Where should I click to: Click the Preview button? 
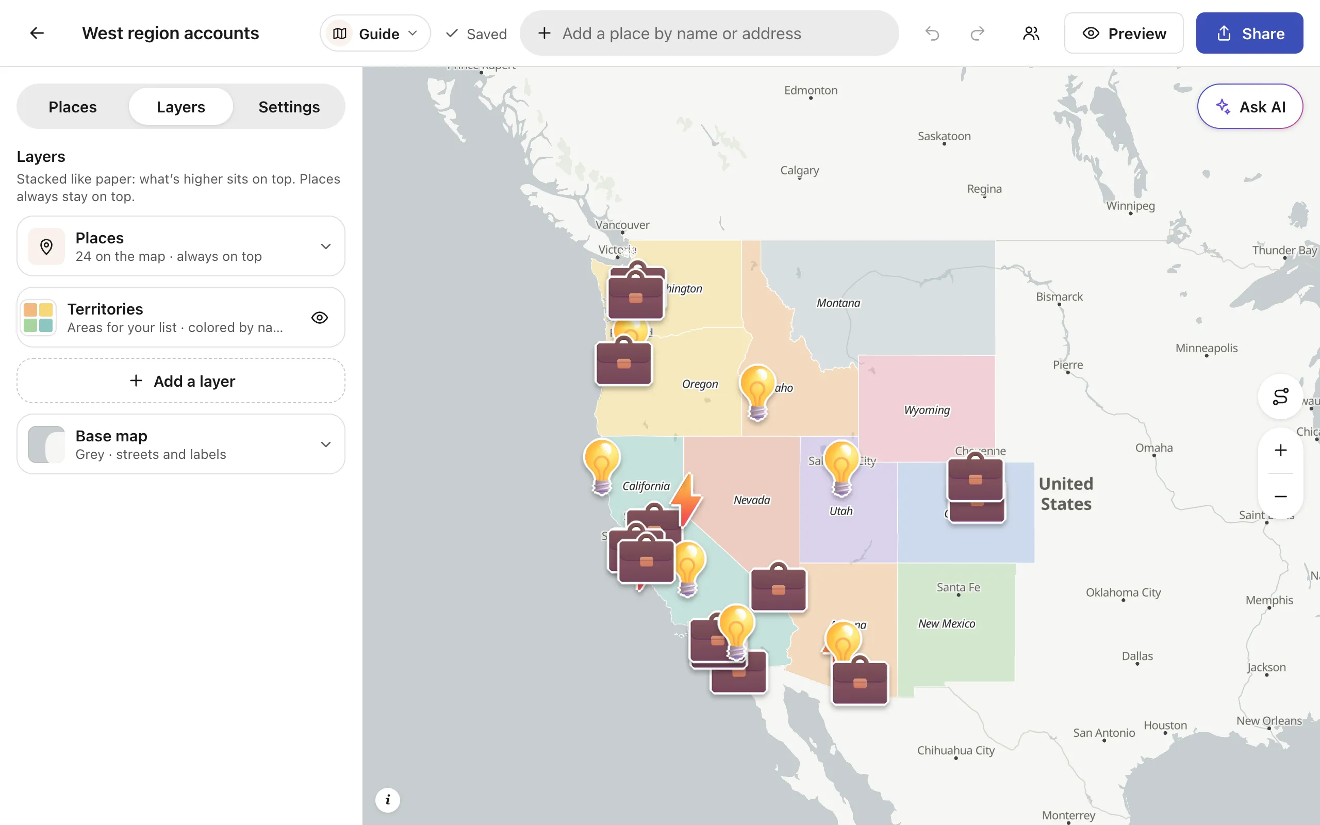(x=1124, y=34)
